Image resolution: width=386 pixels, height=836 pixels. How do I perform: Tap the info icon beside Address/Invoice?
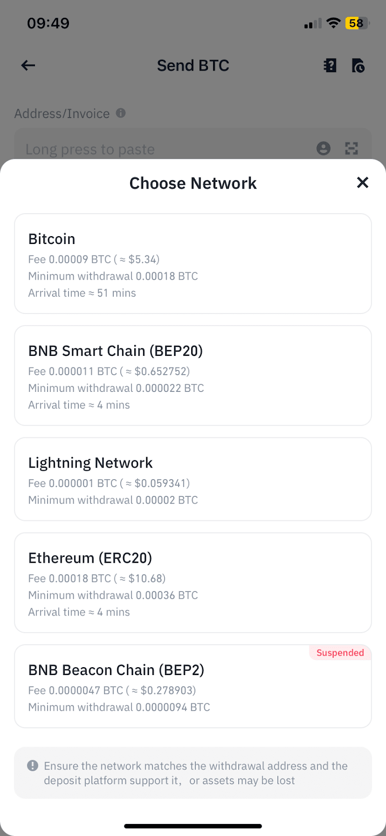click(121, 113)
